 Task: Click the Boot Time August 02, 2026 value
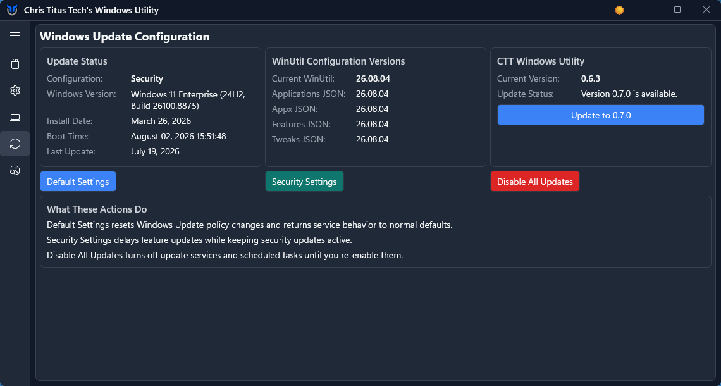178,136
